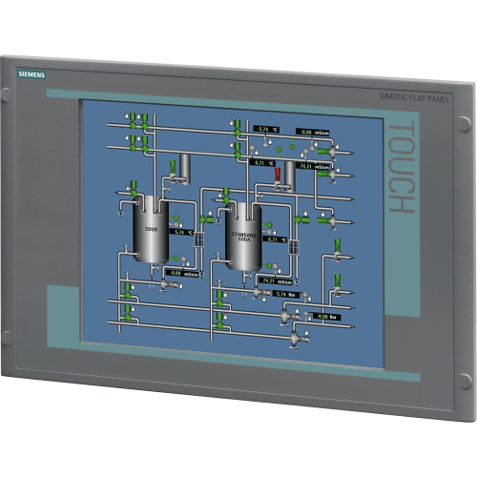Select the green valve above the soda tank inlet

pyautogui.click(x=226, y=196)
